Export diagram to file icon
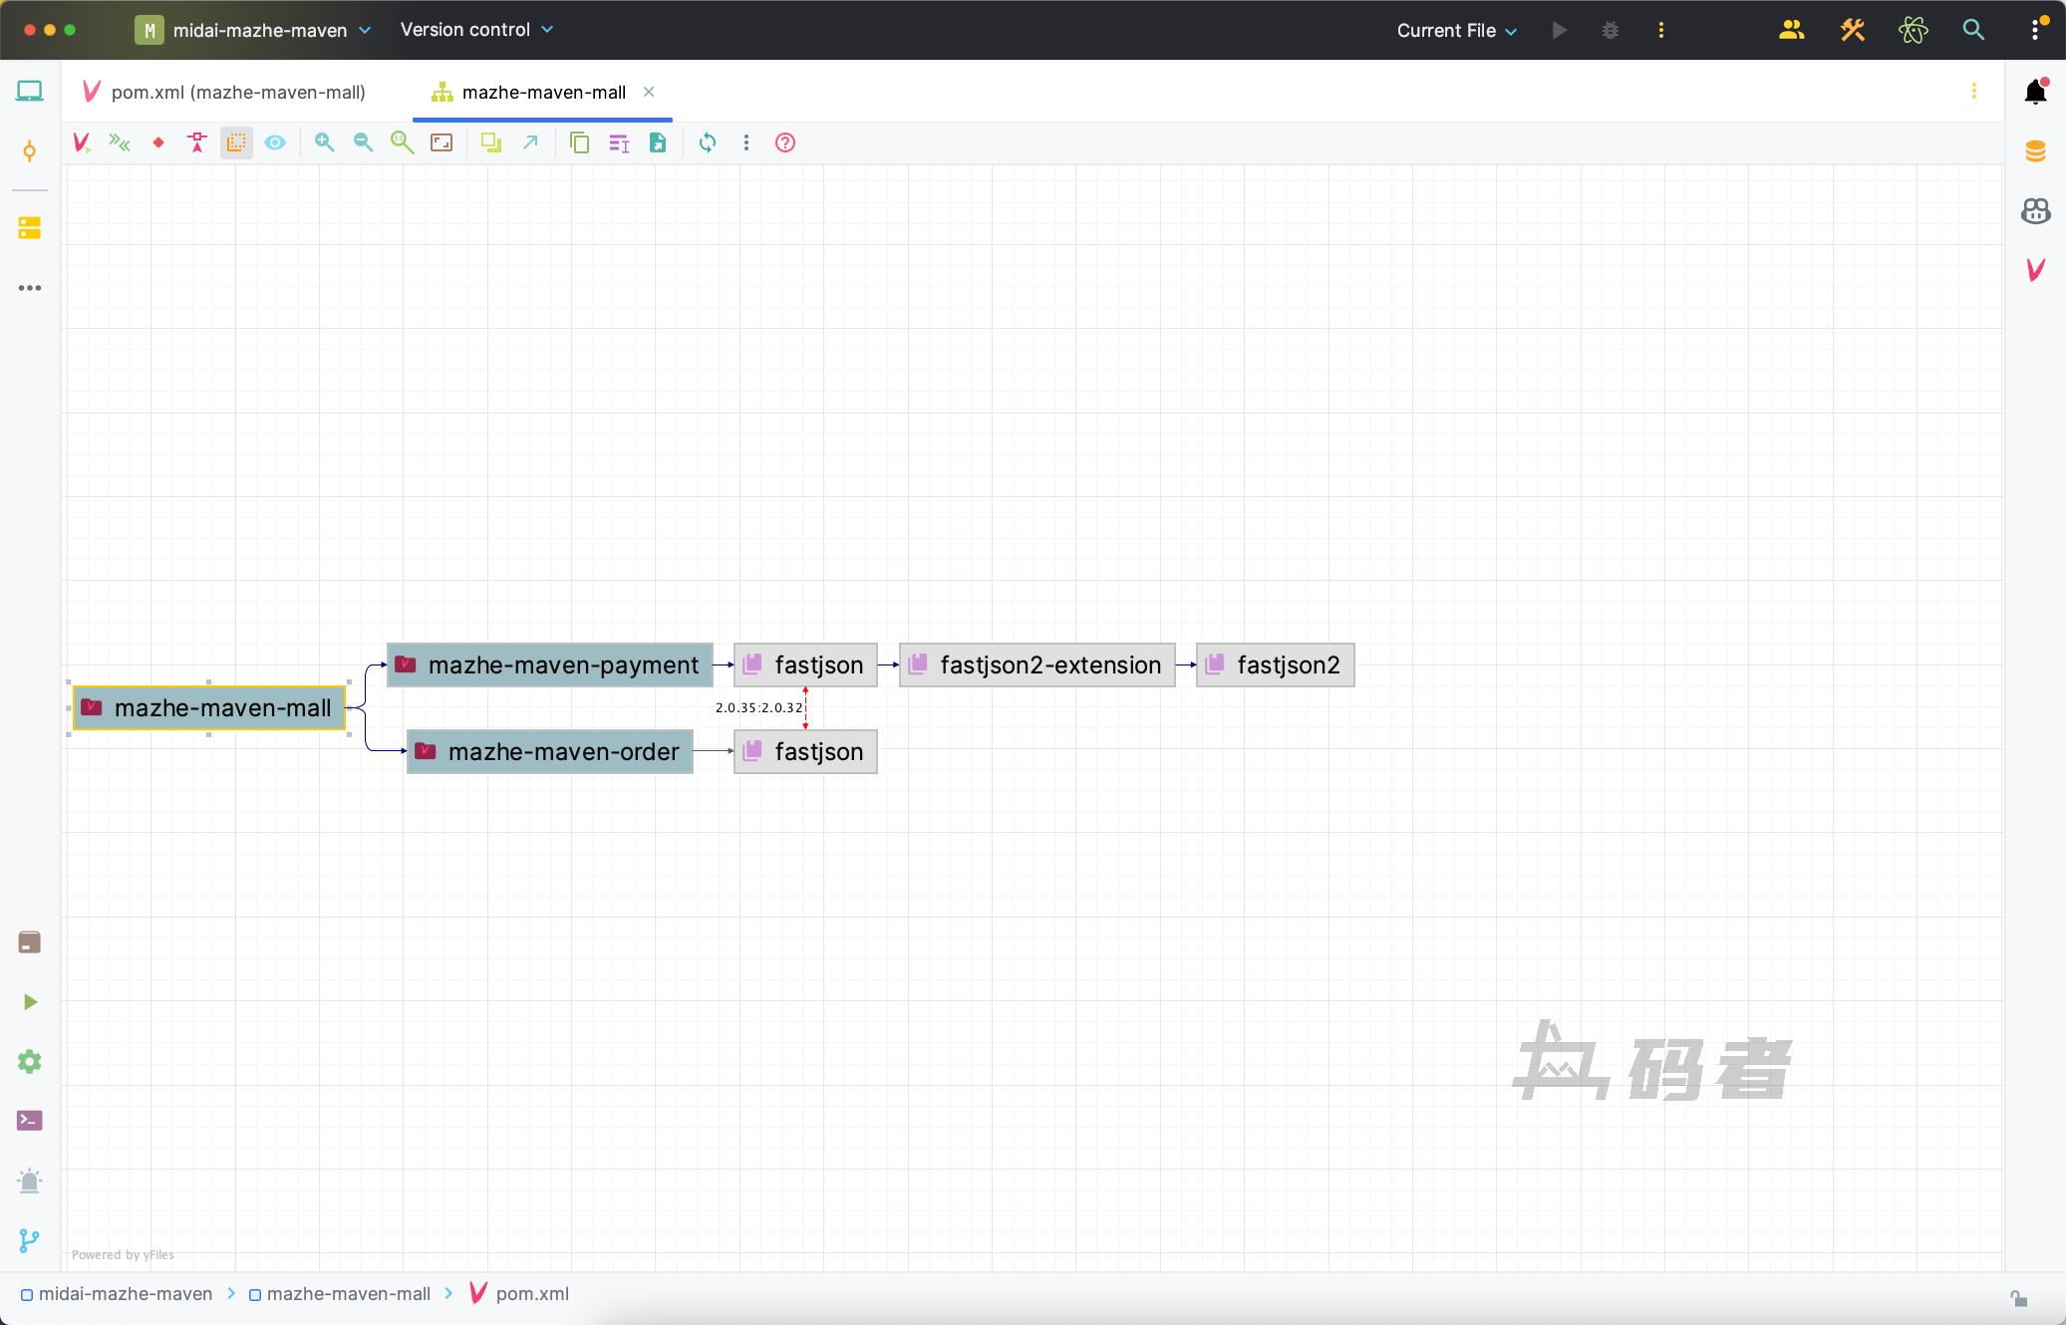Image resolution: width=2066 pixels, height=1325 pixels. tap(658, 142)
